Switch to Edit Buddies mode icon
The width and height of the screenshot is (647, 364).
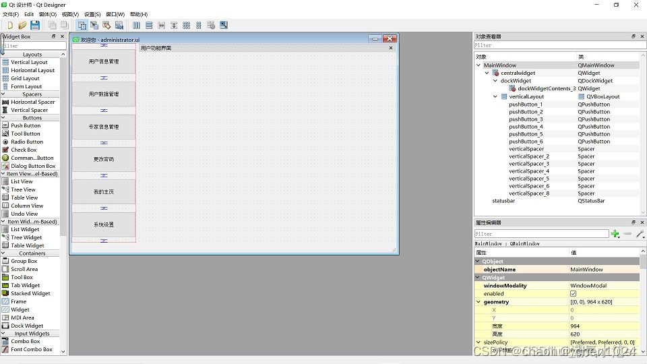pyautogui.click(x=107, y=25)
